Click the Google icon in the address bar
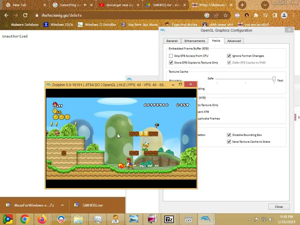Image resolution: width=300 pixels, height=225 pixels. (207, 15)
